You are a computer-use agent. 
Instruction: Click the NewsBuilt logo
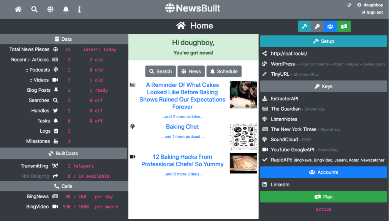[193, 8]
